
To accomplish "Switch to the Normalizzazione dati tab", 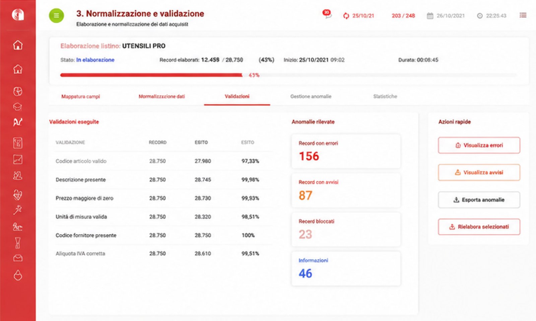I will (x=161, y=96).
